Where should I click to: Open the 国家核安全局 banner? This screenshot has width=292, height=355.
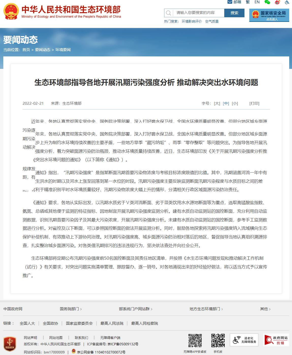click(269, 15)
